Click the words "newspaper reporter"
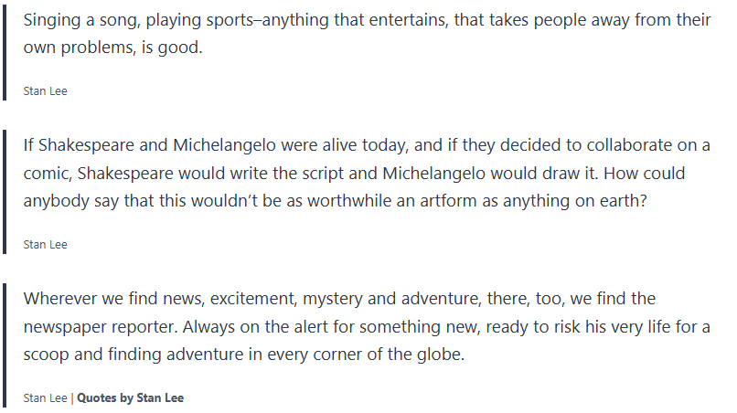 point(99,326)
